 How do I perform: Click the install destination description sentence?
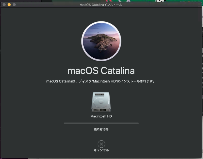point(101,81)
